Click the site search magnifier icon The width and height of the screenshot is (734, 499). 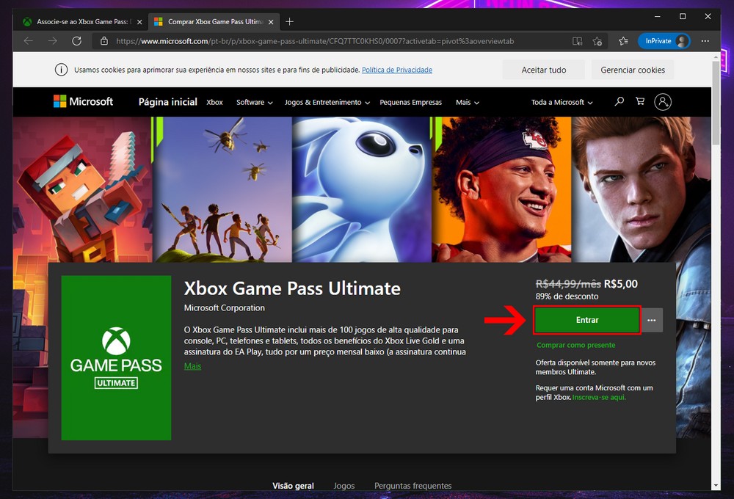click(x=619, y=101)
